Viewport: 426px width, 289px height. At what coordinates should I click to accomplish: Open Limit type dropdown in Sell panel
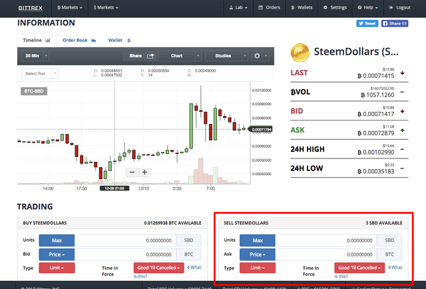click(x=258, y=268)
